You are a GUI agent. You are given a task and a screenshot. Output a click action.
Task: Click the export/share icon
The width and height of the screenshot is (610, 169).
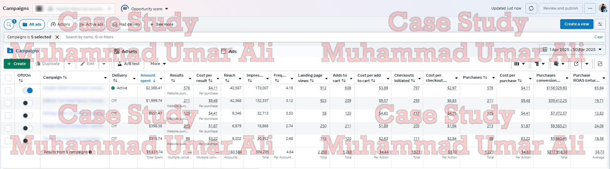click(x=576, y=64)
